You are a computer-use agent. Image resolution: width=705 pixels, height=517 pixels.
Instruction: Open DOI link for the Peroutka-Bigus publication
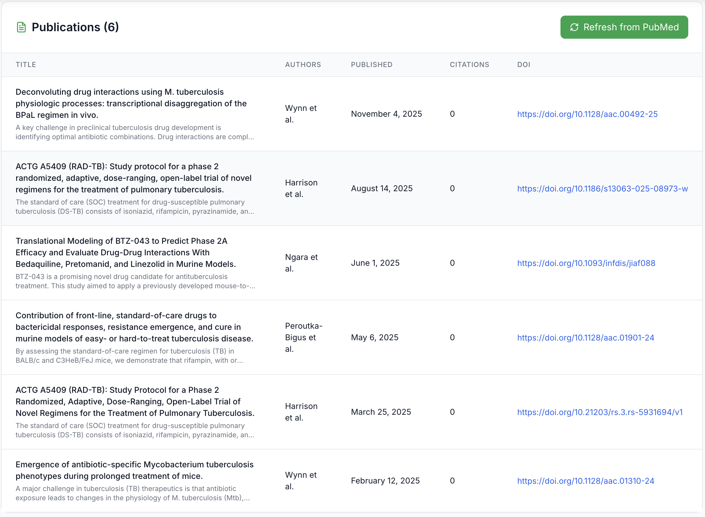[x=586, y=337]
